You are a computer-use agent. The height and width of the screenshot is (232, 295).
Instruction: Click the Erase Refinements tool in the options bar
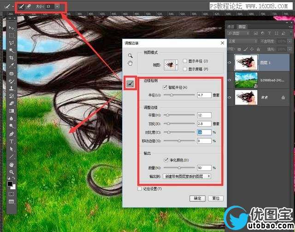28,6
